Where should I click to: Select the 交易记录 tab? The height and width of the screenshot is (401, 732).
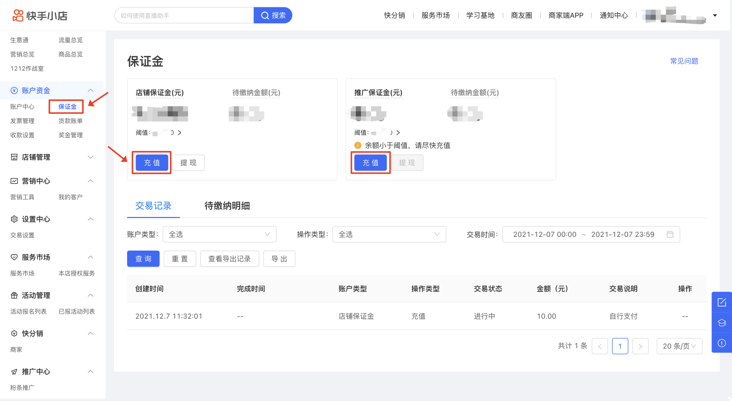[153, 206]
